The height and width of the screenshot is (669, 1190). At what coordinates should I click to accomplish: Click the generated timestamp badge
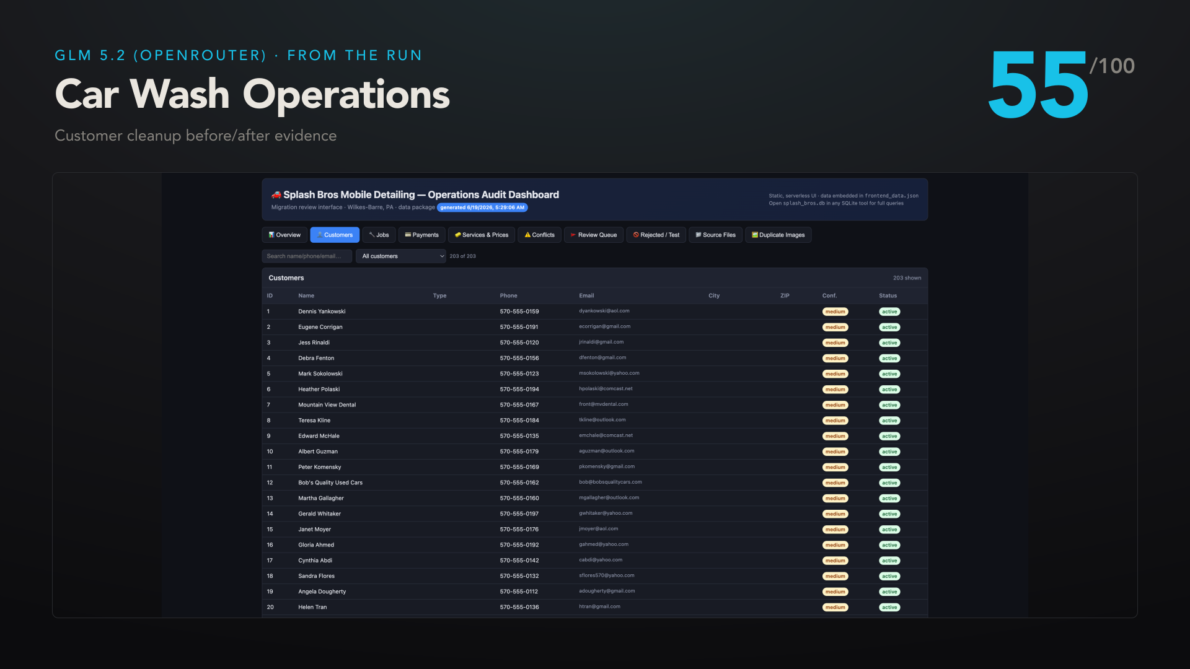point(482,208)
